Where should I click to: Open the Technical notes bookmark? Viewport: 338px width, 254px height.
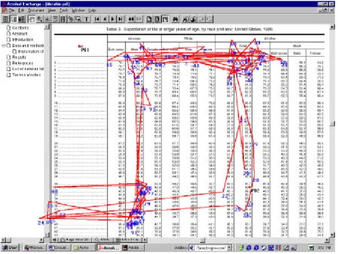26,75
